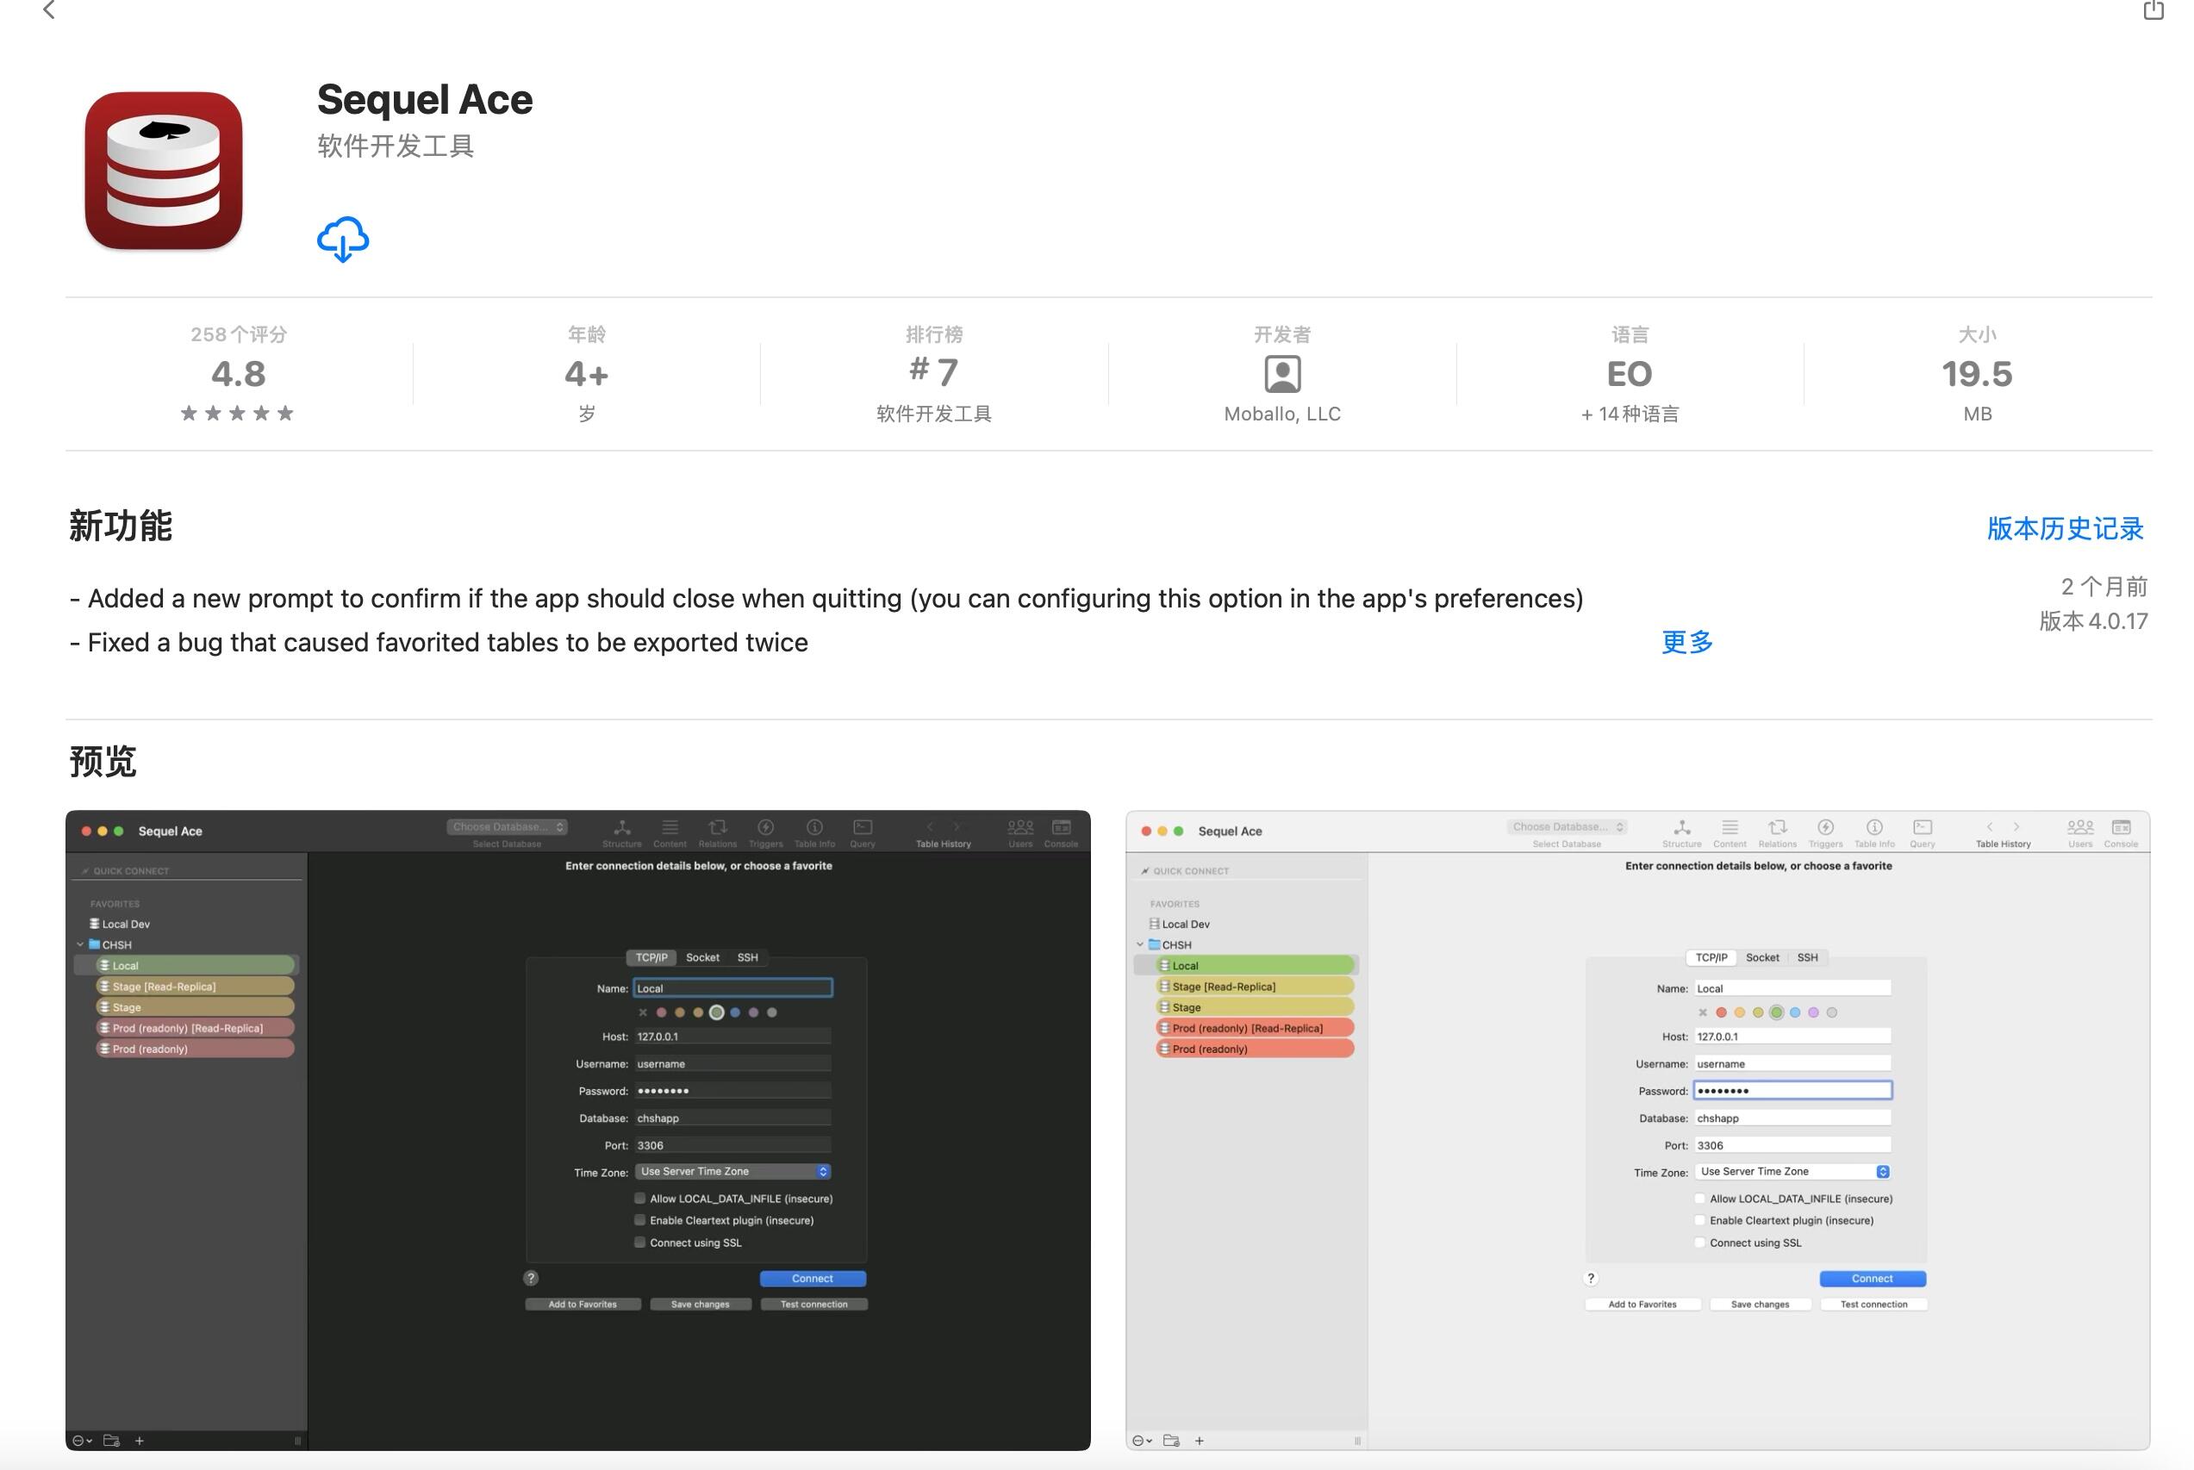This screenshot has width=2194, height=1470.
Task: Open Time Zone dropdown in light preview
Action: [1792, 1172]
